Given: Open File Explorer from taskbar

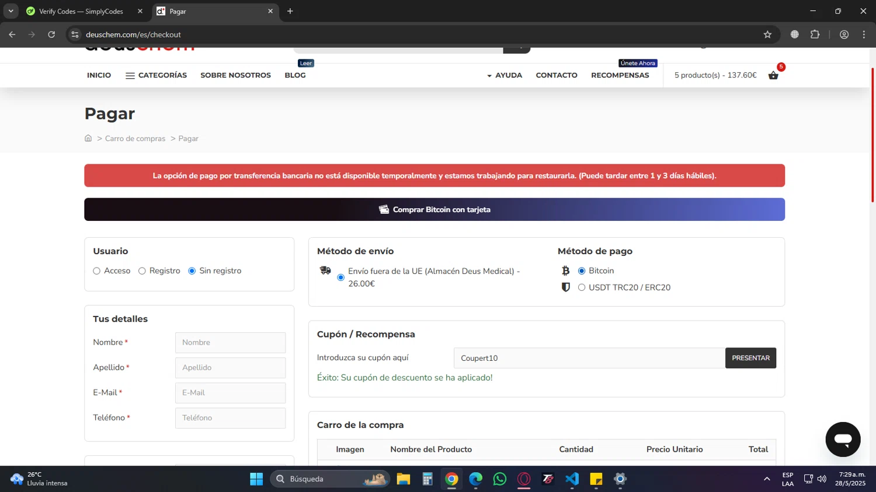Looking at the screenshot, I should pos(403,479).
